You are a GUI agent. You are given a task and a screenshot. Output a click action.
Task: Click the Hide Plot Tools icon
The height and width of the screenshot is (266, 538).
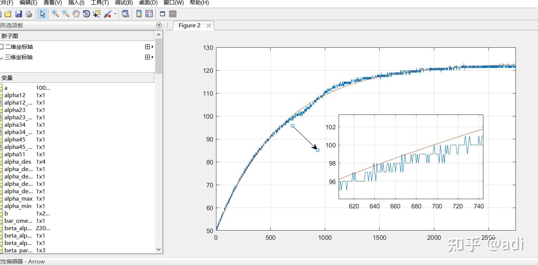(162, 14)
